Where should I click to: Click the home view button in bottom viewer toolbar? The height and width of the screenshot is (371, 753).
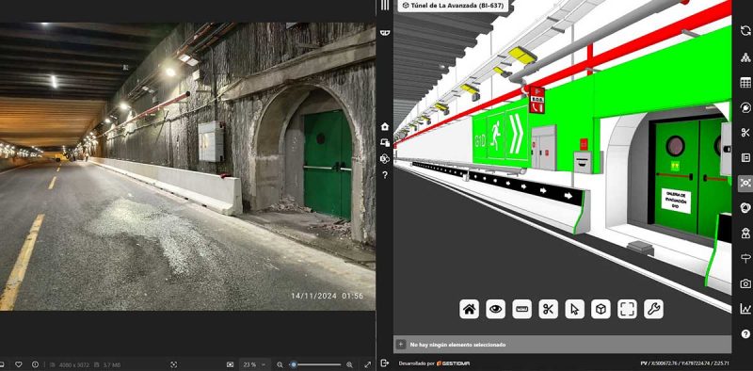click(x=469, y=309)
